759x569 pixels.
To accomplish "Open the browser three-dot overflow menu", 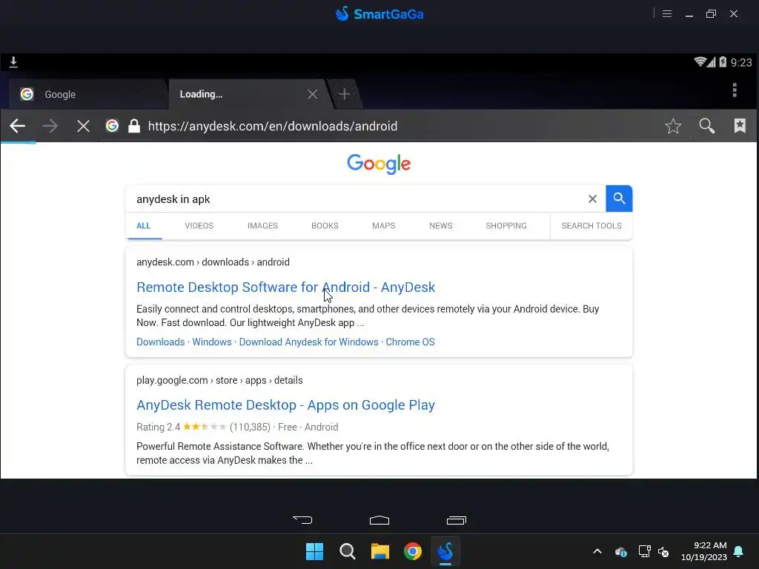I will click(x=735, y=90).
